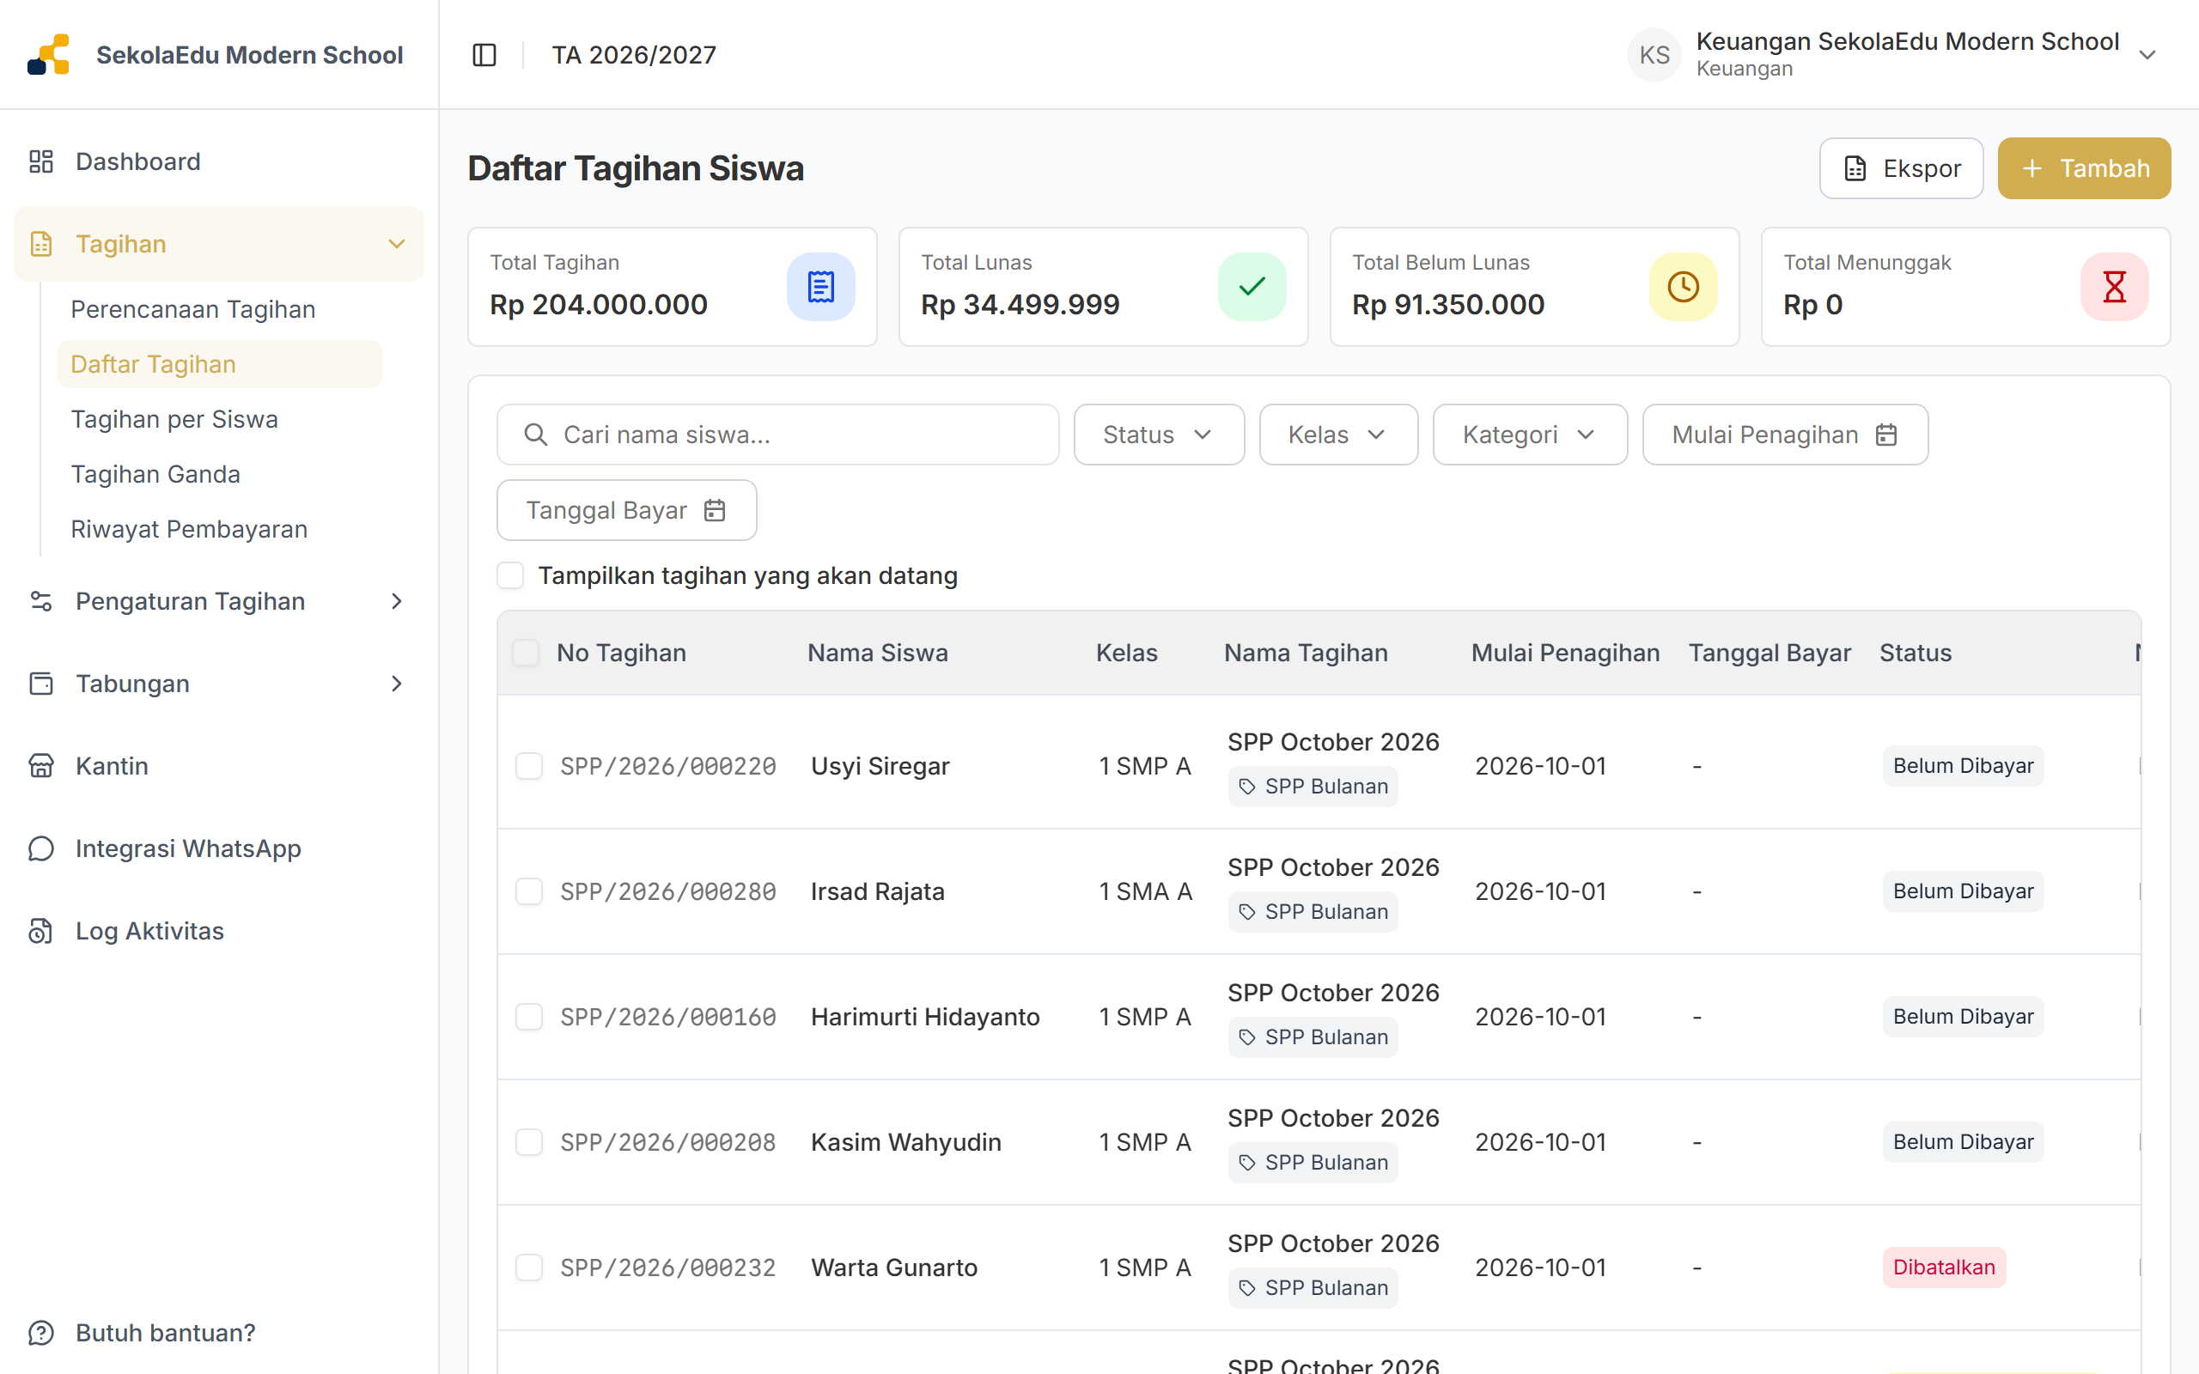Click the Tagihan invoice icon in sidebar
Image resolution: width=2199 pixels, height=1374 pixels.
[41, 244]
